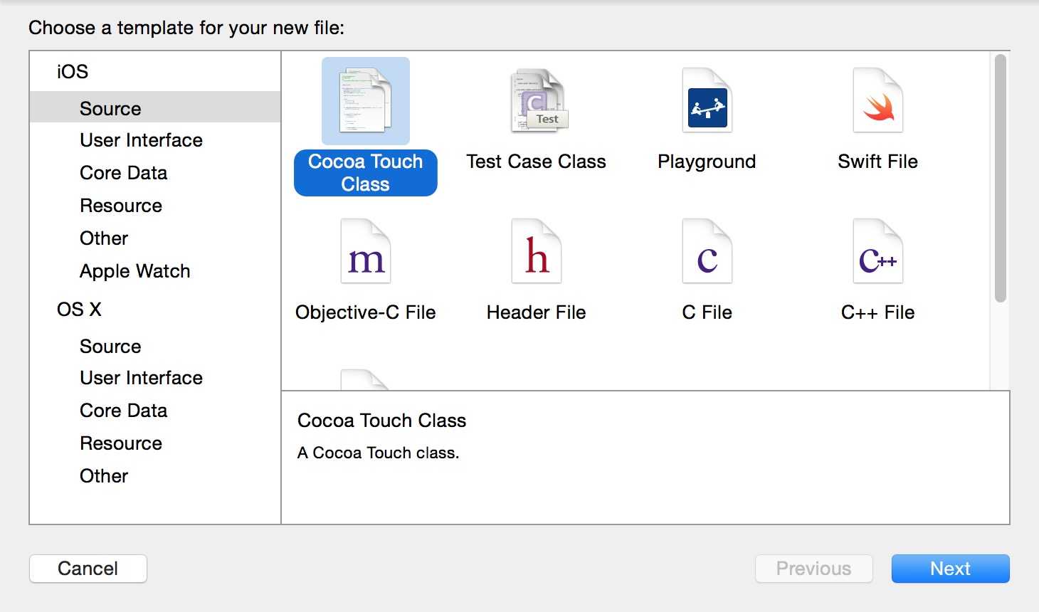1039x612 pixels.
Task: Select Core Data under OS X
Action: coord(124,411)
